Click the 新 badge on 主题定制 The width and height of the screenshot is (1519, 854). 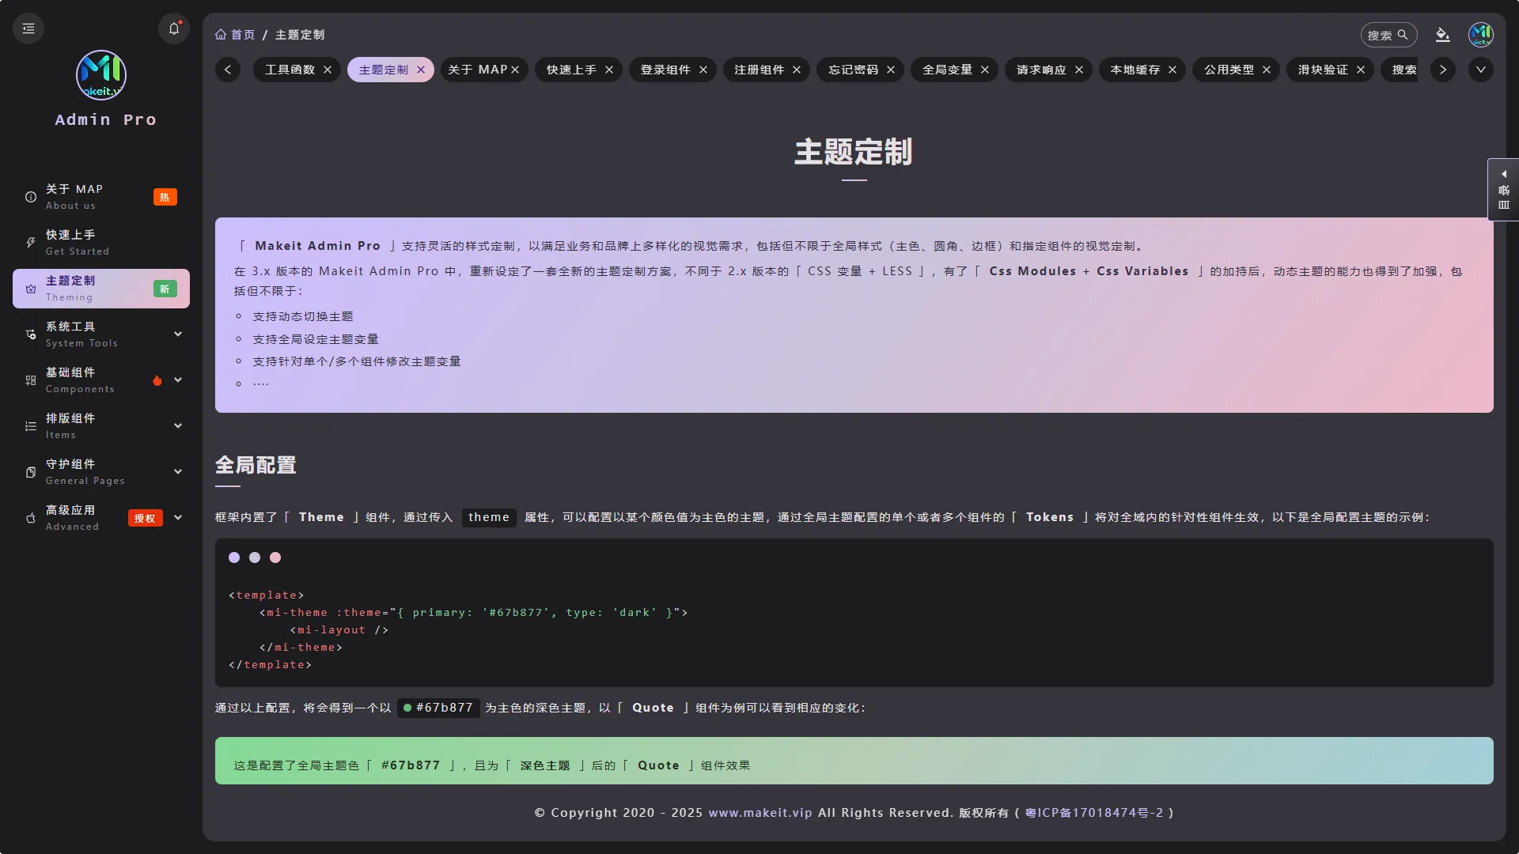165,289
